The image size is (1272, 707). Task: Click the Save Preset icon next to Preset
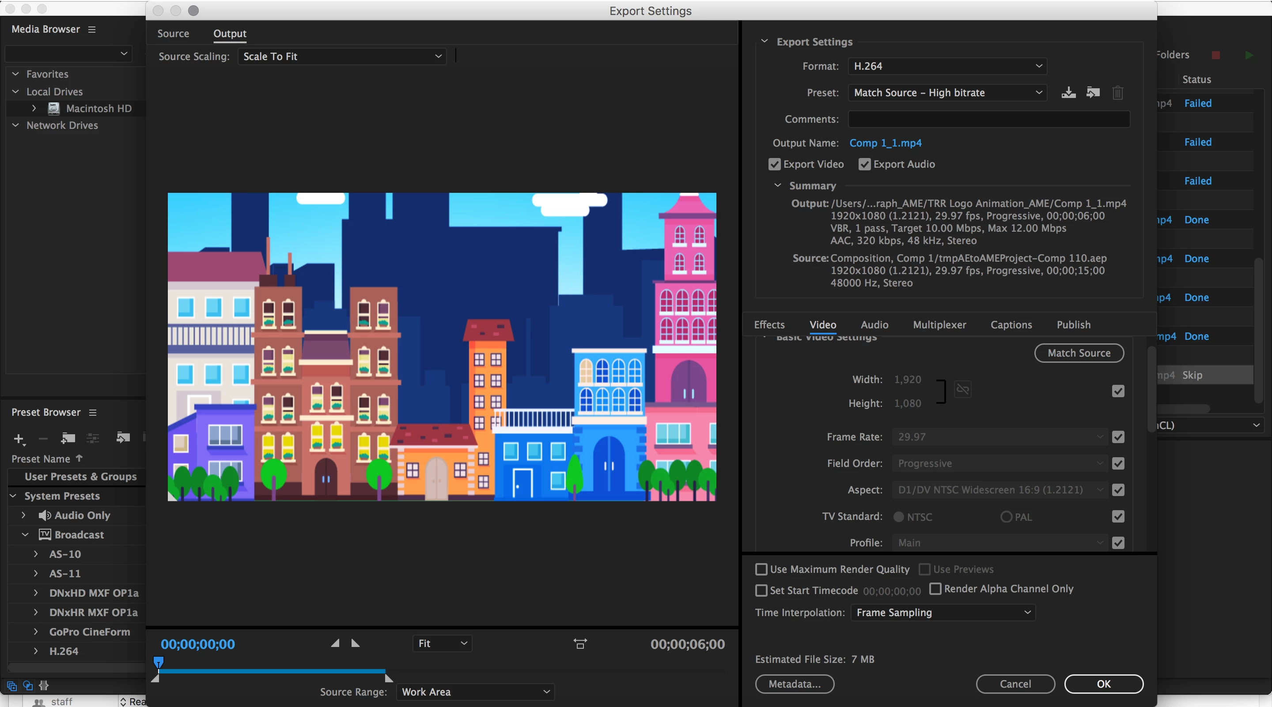[1068, 93]
